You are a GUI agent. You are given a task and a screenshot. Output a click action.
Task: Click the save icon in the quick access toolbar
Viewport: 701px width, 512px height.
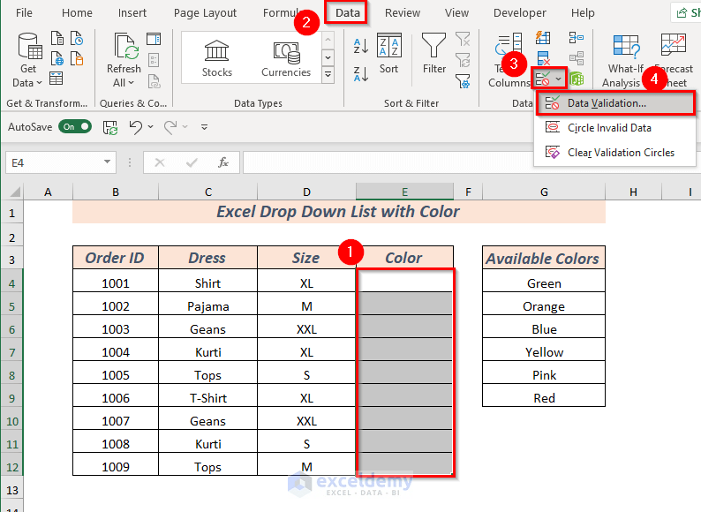(110, 127)
